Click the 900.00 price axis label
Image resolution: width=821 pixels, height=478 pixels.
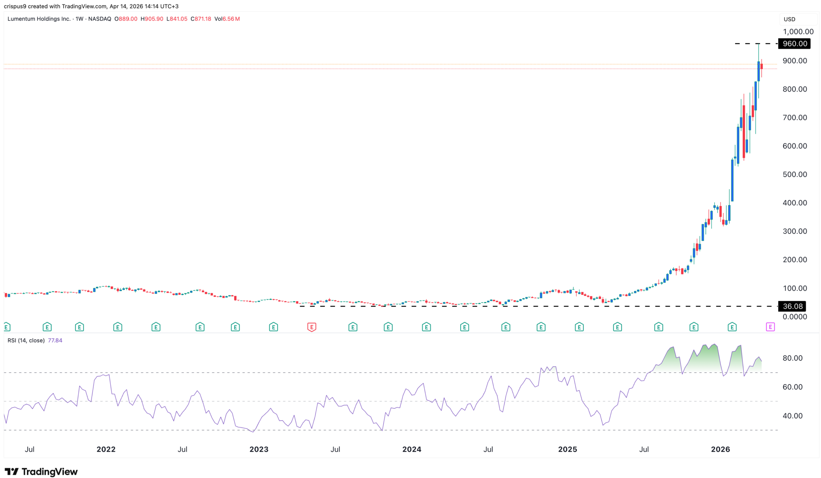pos(795,61)
